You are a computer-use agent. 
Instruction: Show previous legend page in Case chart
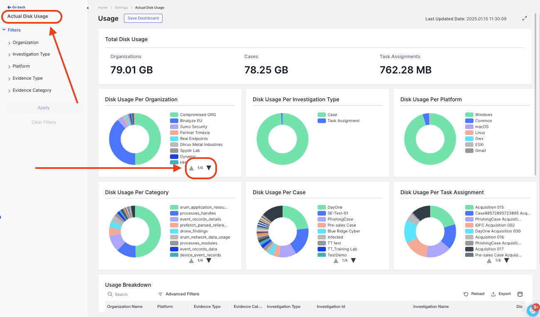335,261
